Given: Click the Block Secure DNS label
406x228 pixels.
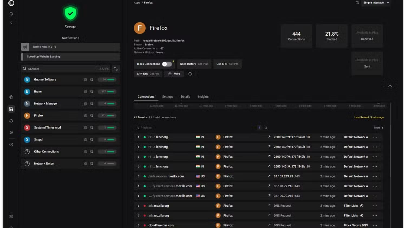Looking at the screenshot, I should [356, 225].
